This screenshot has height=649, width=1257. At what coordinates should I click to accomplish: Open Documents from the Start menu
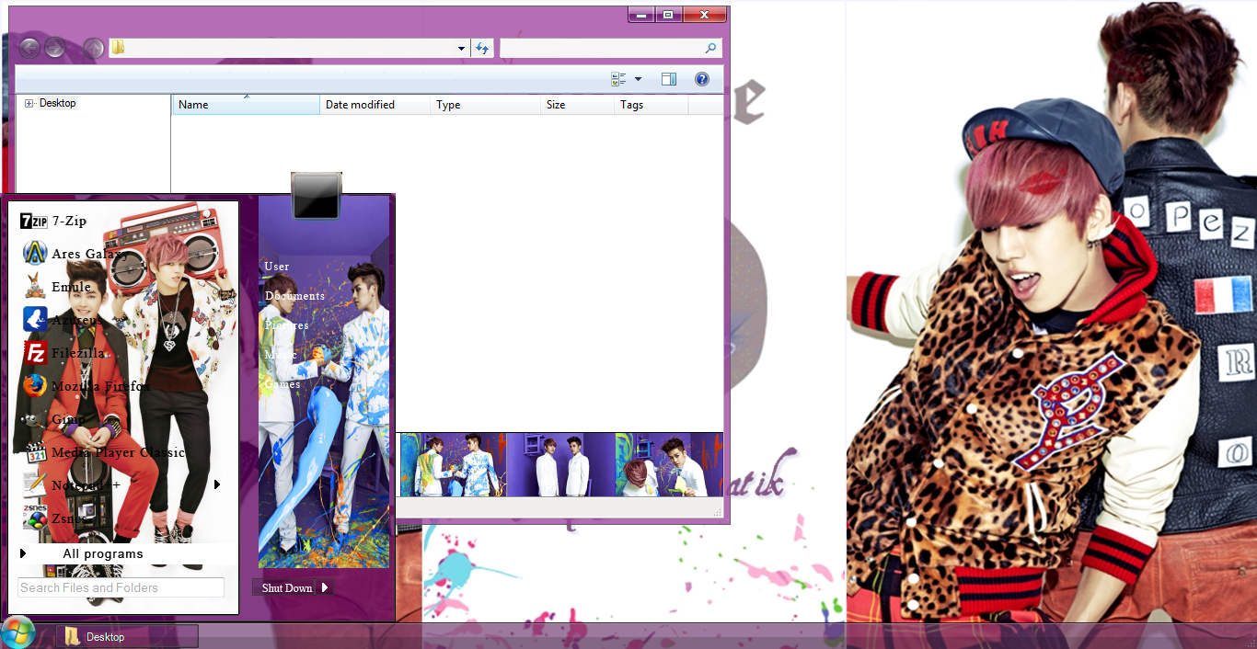coord(294,296)
